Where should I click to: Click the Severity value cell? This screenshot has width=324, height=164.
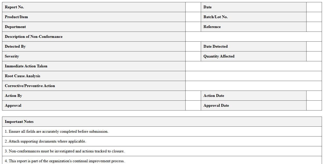click(193, 56)
